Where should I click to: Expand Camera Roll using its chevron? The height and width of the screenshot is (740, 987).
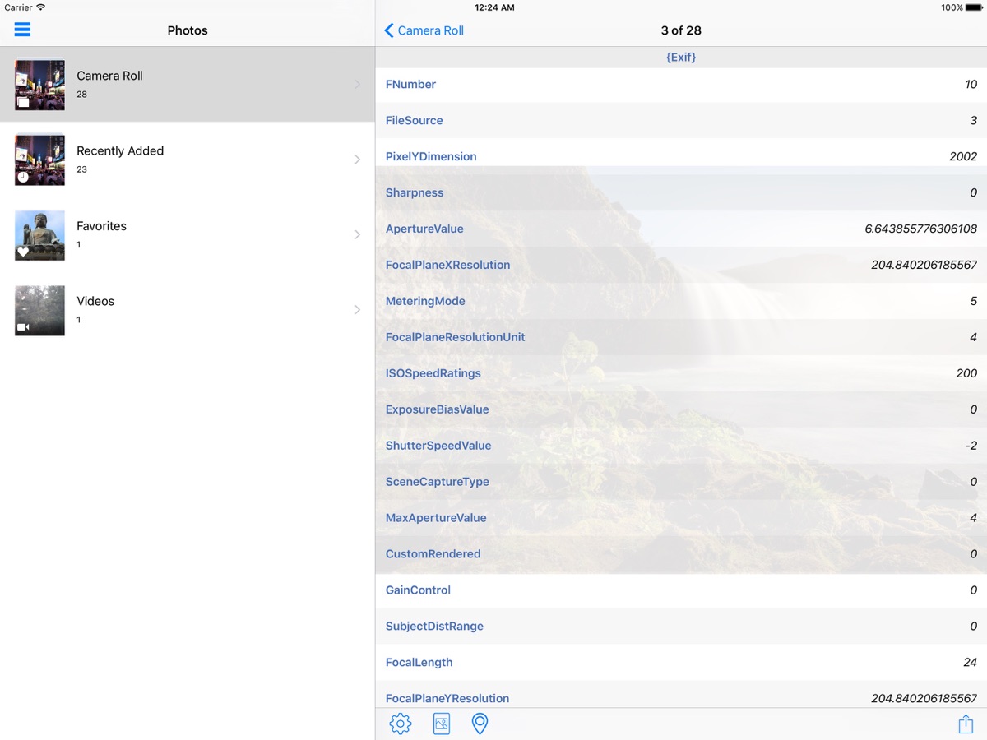click(x=357, y=84)
